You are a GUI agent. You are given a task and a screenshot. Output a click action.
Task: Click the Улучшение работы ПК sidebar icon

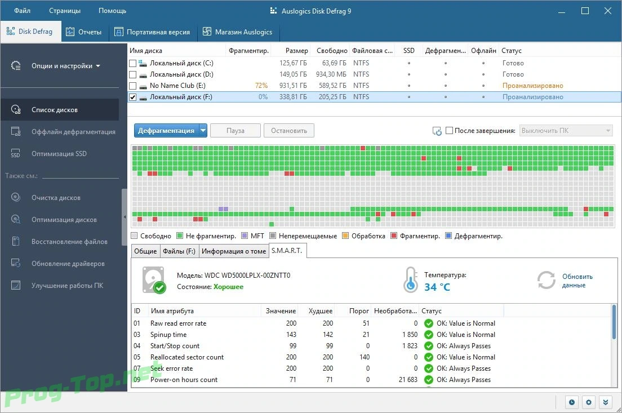(16, 285)
